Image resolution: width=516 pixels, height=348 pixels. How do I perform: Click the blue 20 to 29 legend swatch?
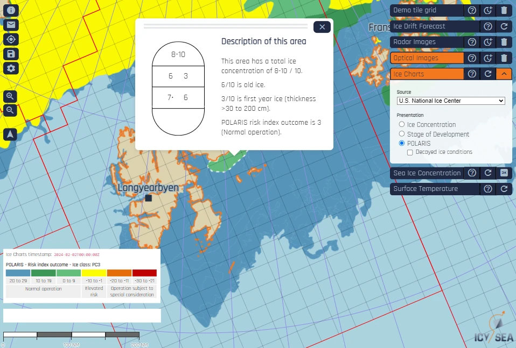pyautogui.click(x=17, y=273)
